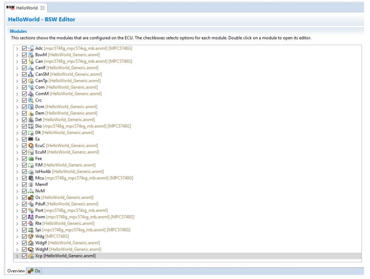The image size is (370, 279).
Task: Click the Pwm module icon
Action: click(x=31, y=217)
